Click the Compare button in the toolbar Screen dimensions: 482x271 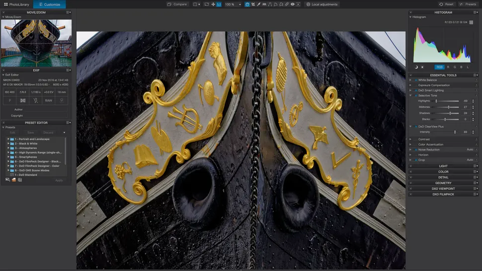click(x=177, y=4)
